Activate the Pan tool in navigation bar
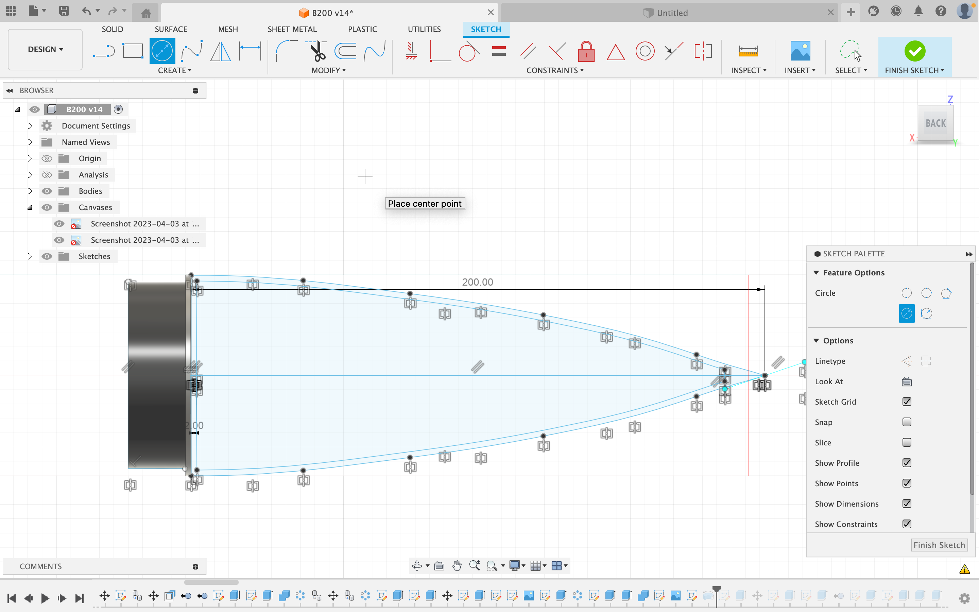 click(x=457, y=565)
